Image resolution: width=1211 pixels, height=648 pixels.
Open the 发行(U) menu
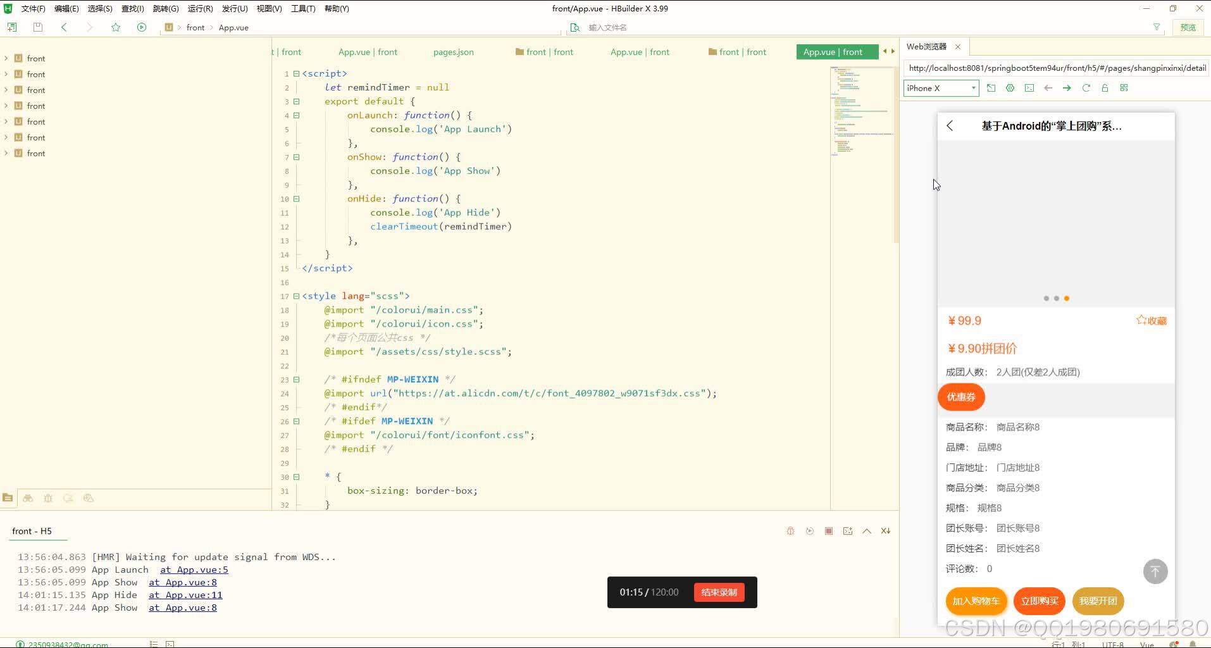235,8
